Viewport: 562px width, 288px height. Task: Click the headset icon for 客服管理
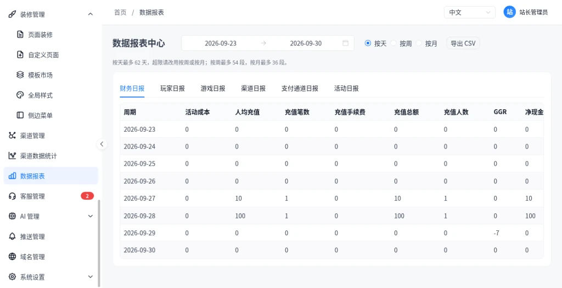[x=12, y=196]
